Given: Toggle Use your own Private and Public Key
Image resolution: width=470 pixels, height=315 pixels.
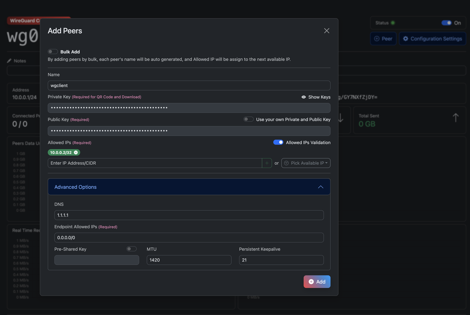Looking at the screenshot, I should (248, 119).
